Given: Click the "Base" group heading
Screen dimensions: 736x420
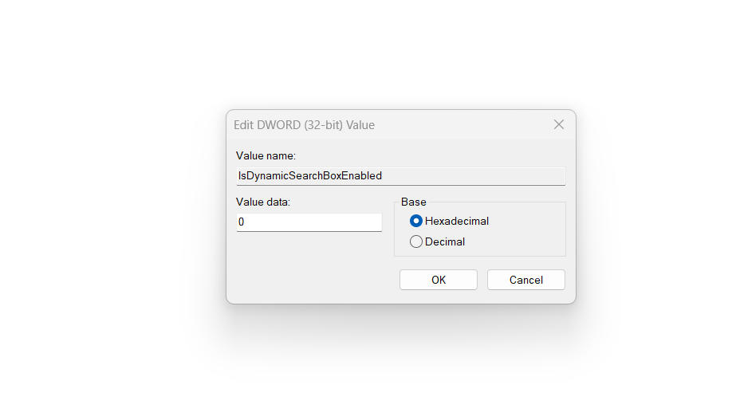Looking at the screenshot, I should tap(413, 202).
